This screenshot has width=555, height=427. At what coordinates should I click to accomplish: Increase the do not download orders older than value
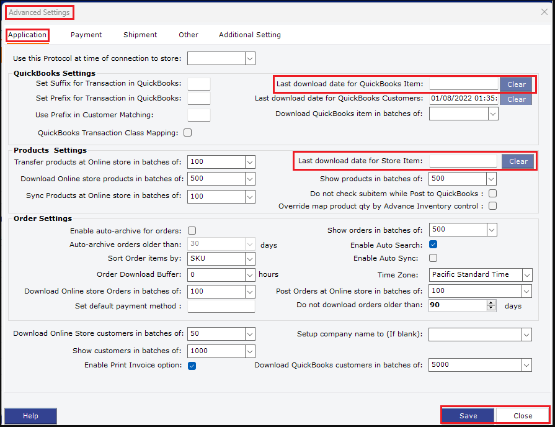coord(492,303)
